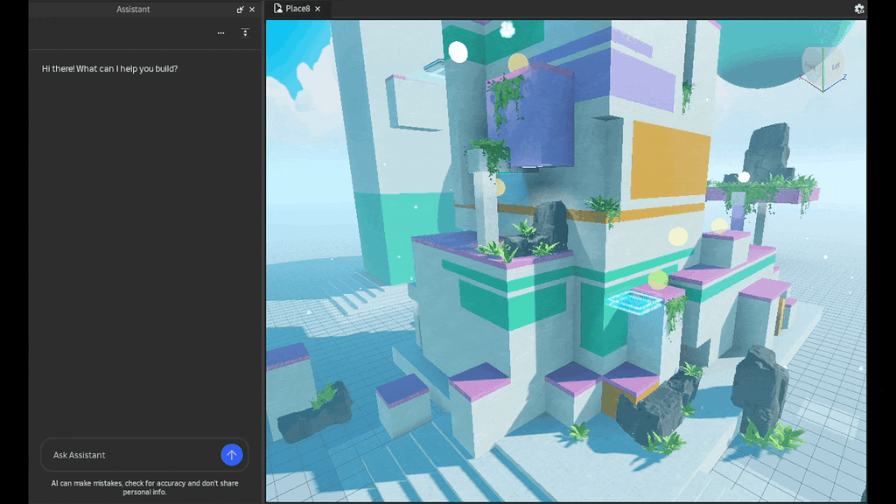Close the Place8 tab
Image resolution: width=896 pixels, height=504 pixels.
coord(317,9)
